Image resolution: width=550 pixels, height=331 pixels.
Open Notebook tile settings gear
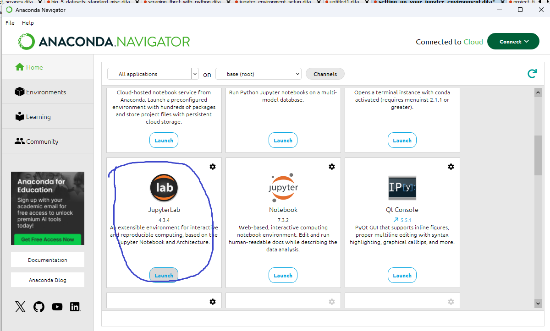pos(332,167)
